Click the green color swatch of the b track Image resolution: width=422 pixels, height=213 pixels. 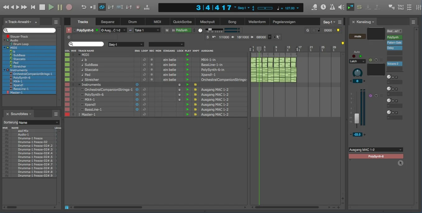point(67,60)
